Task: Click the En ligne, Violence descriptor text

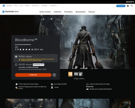Action: (x=79, y=79)
